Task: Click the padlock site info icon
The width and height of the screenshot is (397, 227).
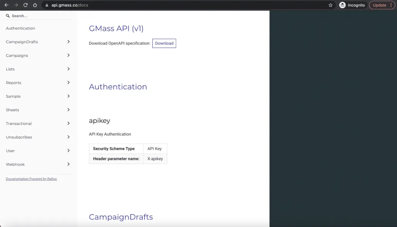Action: (x=47, y=5)
